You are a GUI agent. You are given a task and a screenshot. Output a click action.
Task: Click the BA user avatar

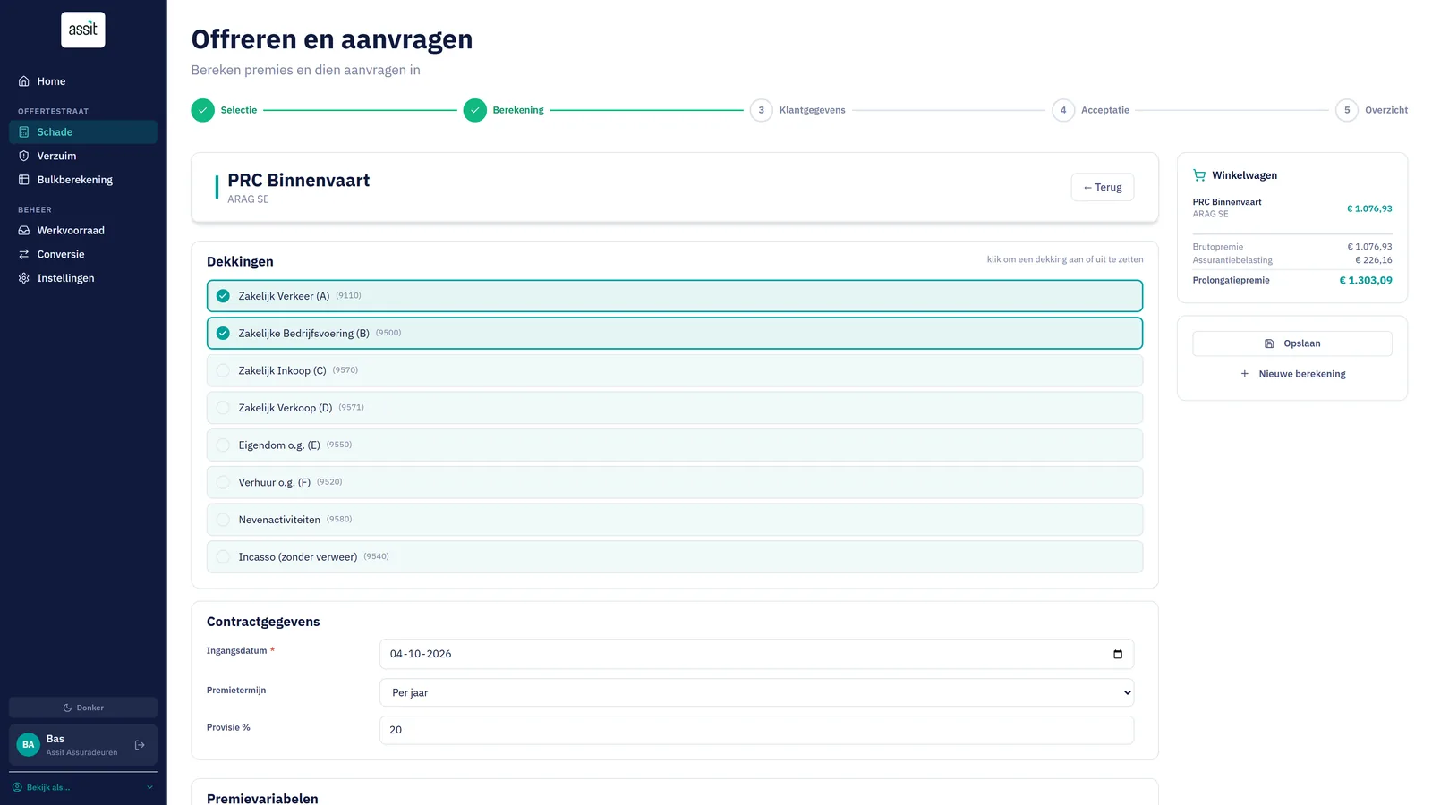pos(29,745)
